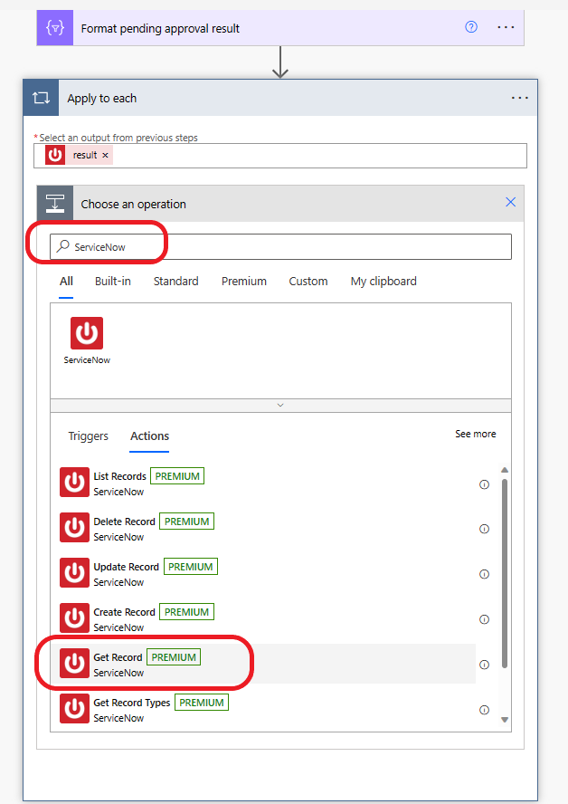Click the actions list scroll down arrow
This screenshot has height=804, width=568.
pyautogui.click(x=505, y=720)
